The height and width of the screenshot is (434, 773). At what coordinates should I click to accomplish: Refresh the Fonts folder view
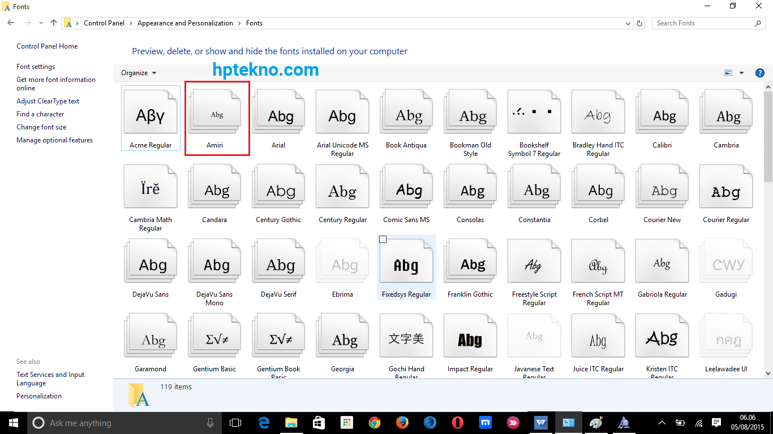tap(640, 23)
